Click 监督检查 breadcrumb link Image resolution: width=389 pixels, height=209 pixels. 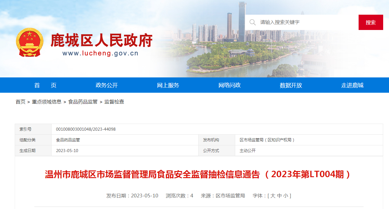pos(114,102)
